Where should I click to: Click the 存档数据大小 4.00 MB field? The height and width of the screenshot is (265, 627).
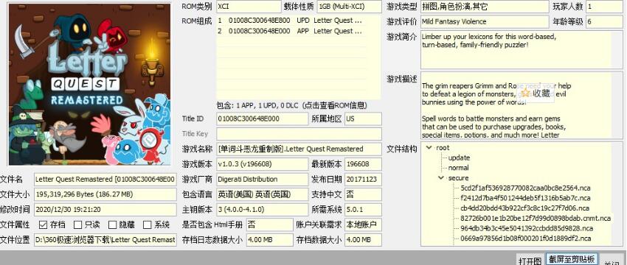click(363, 240)
